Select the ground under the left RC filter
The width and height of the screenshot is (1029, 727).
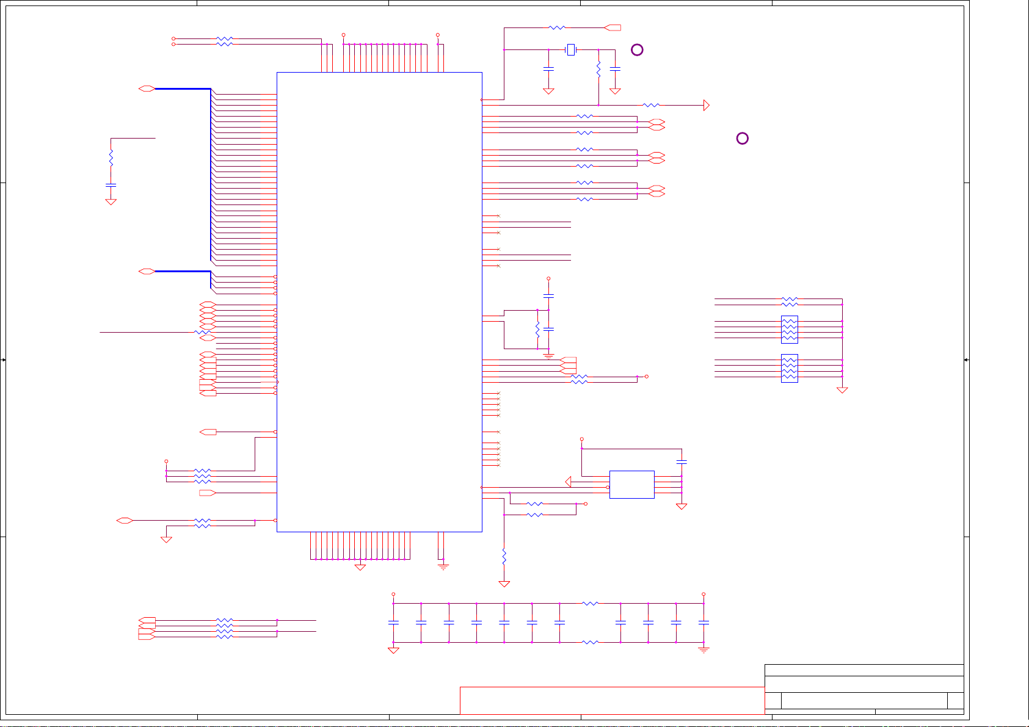pyautogui.click(x=111, y=201)
